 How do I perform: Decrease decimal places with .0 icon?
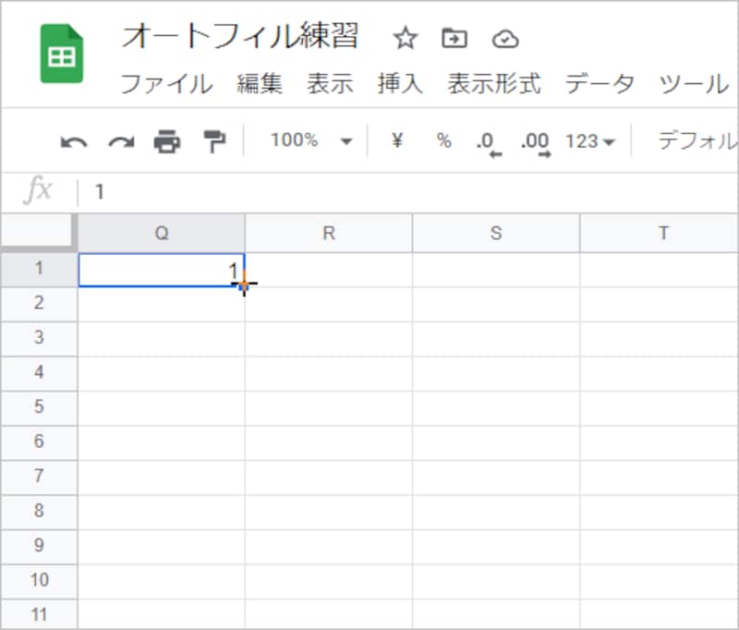(x=485, y=139)
